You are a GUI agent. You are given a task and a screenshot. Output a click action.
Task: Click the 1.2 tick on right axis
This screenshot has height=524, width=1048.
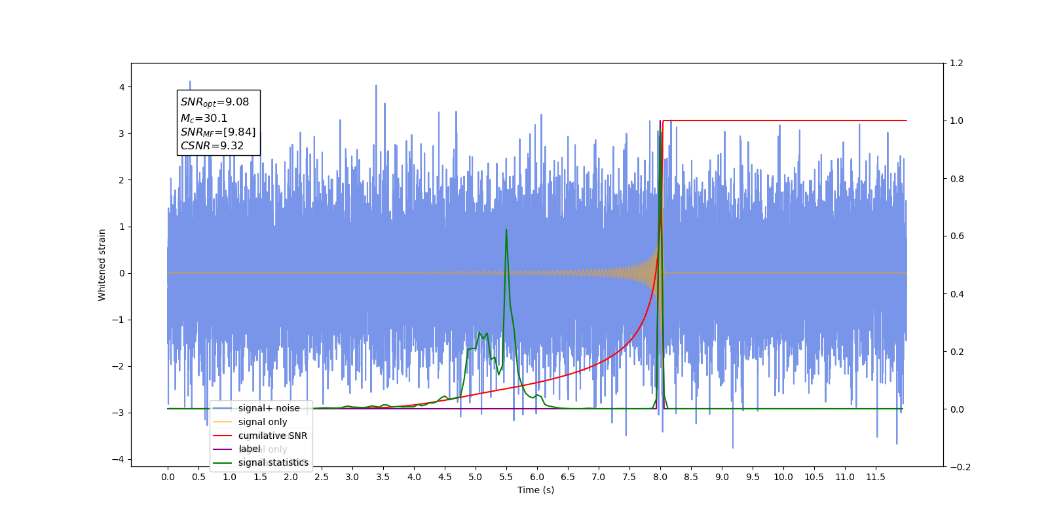pos(957,64)
